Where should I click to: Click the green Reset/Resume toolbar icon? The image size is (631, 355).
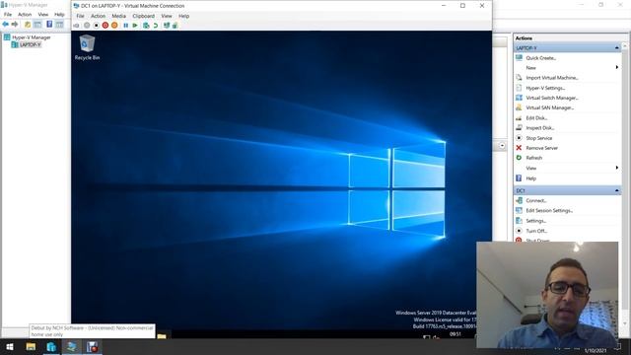[135, 26]
